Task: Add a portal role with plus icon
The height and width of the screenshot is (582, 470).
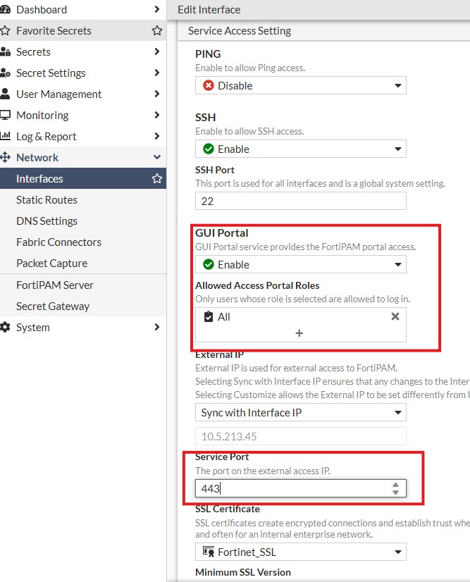Action: [299, 333]
